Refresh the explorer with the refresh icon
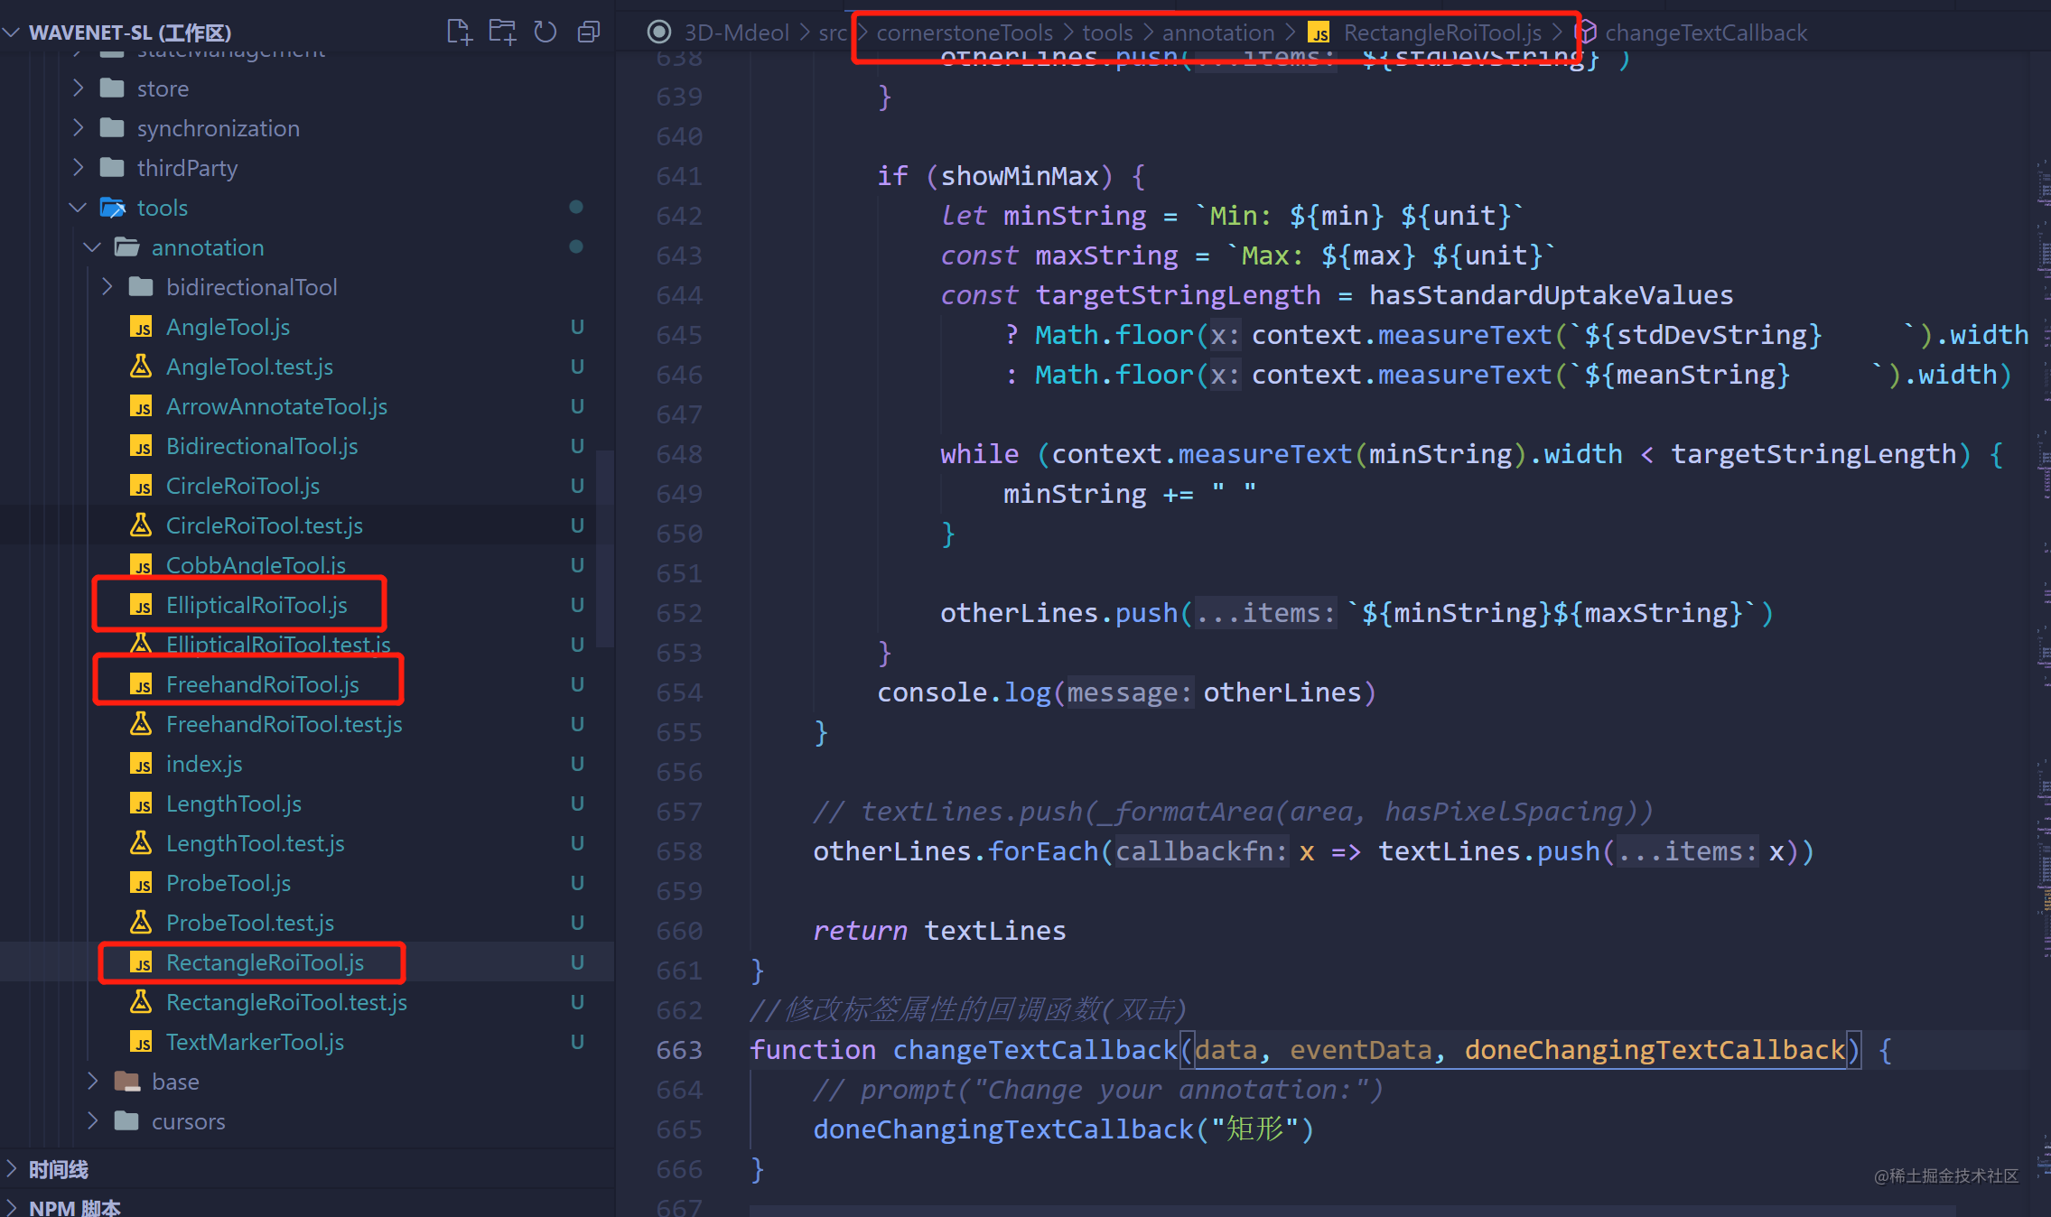 [x=545, y=33]
